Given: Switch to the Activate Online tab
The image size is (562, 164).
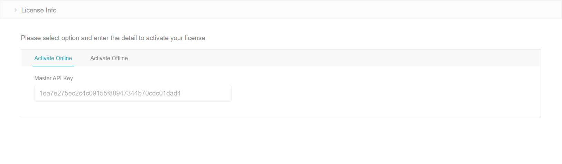Looking at the screenshot, I should (53, 58).
